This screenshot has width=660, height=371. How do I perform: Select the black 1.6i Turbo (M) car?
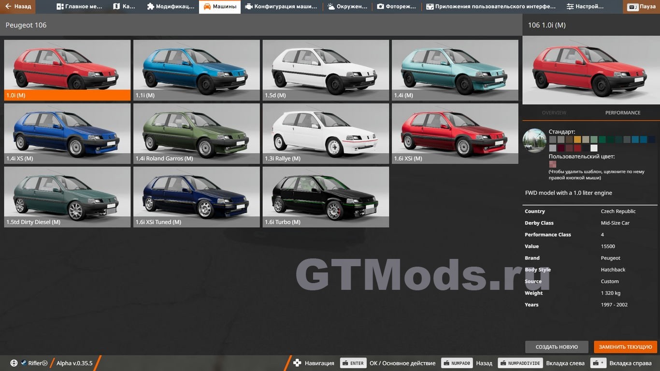tap(326, 197)
